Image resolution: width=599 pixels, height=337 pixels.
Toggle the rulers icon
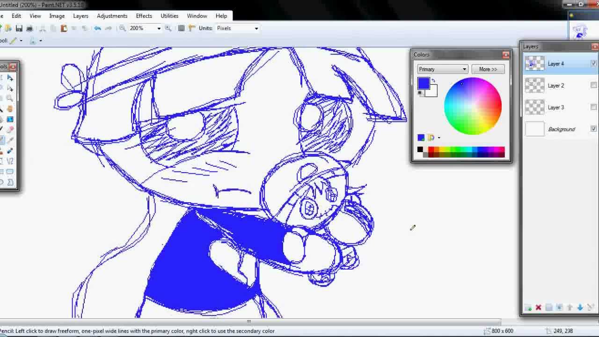tap(192, 28)
